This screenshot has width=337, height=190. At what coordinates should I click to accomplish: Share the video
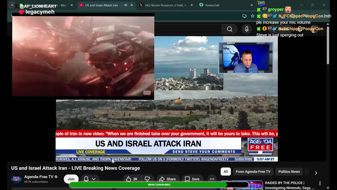[168, 179]
